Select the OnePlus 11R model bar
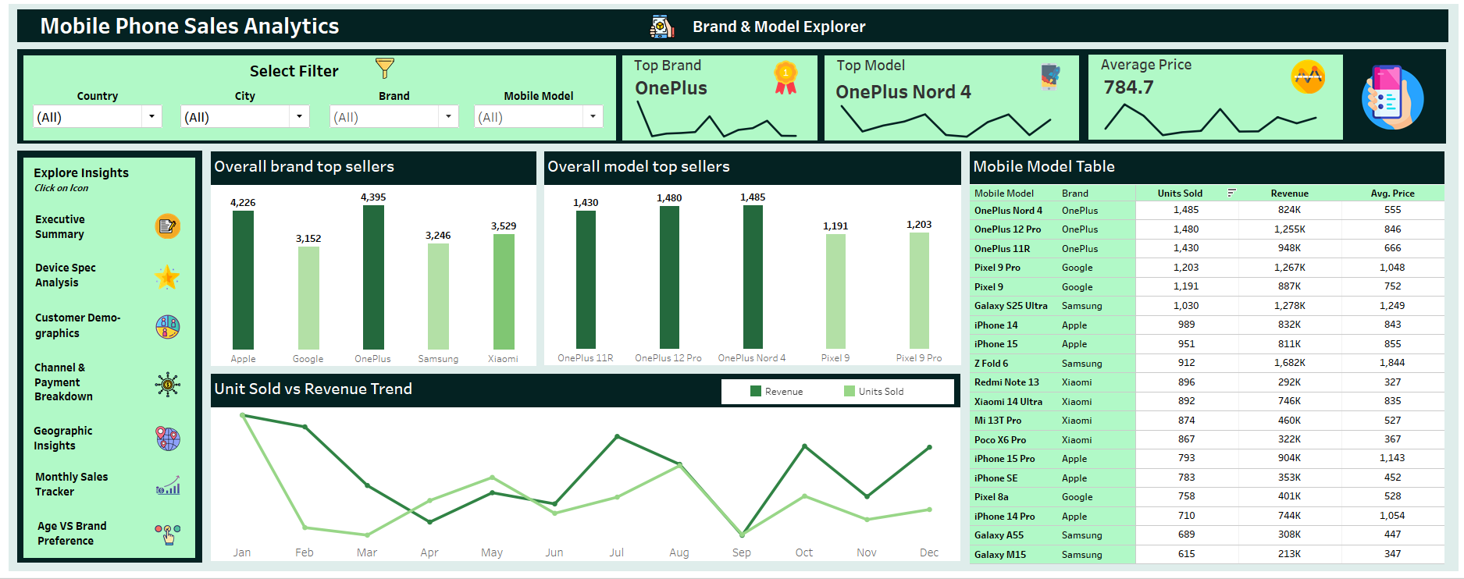This screenshot has width=1464, height=579. [586, 279]
